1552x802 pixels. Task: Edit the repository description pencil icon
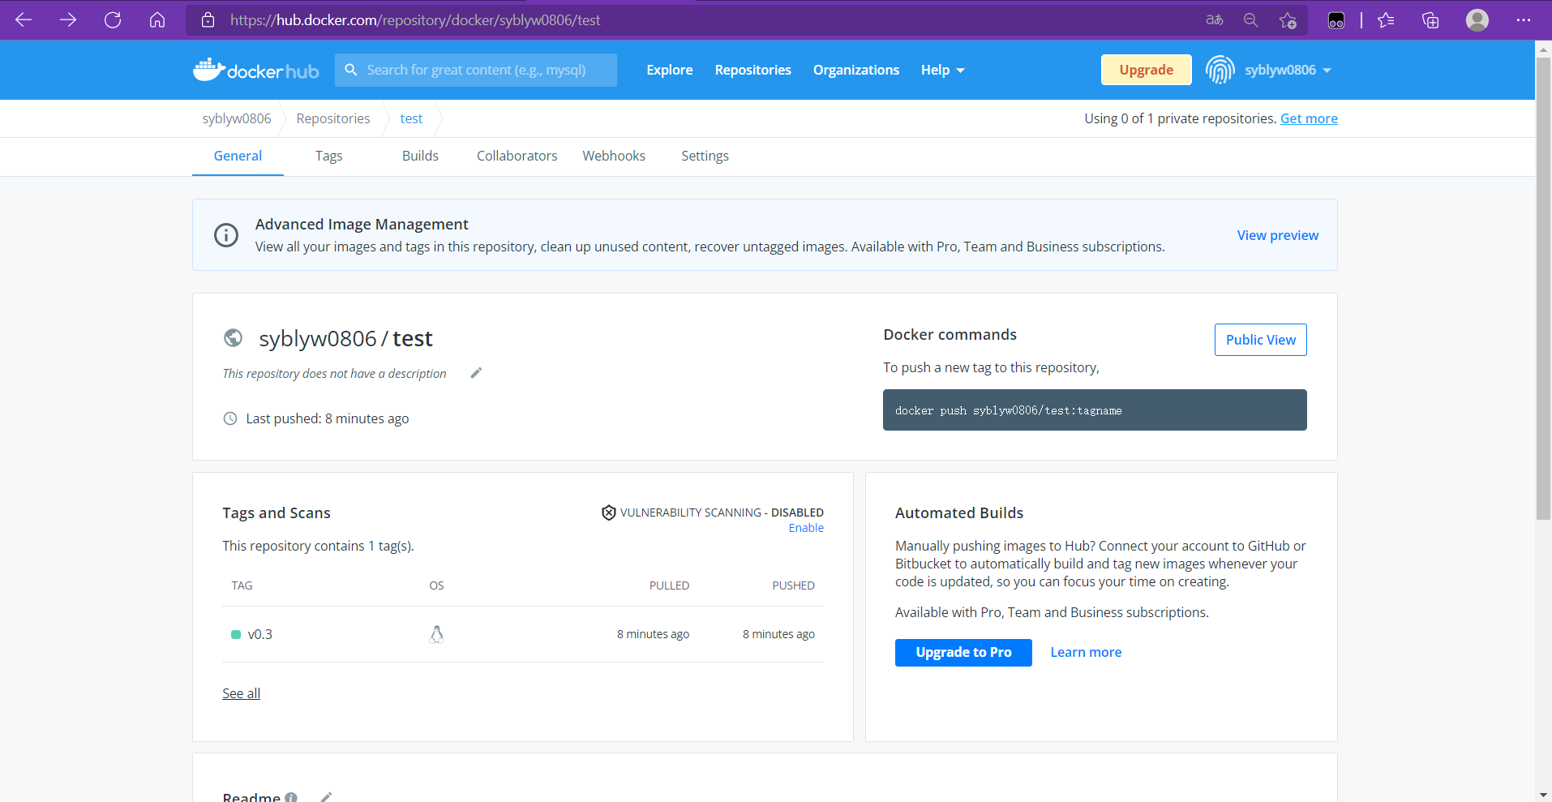click(476, 373)
